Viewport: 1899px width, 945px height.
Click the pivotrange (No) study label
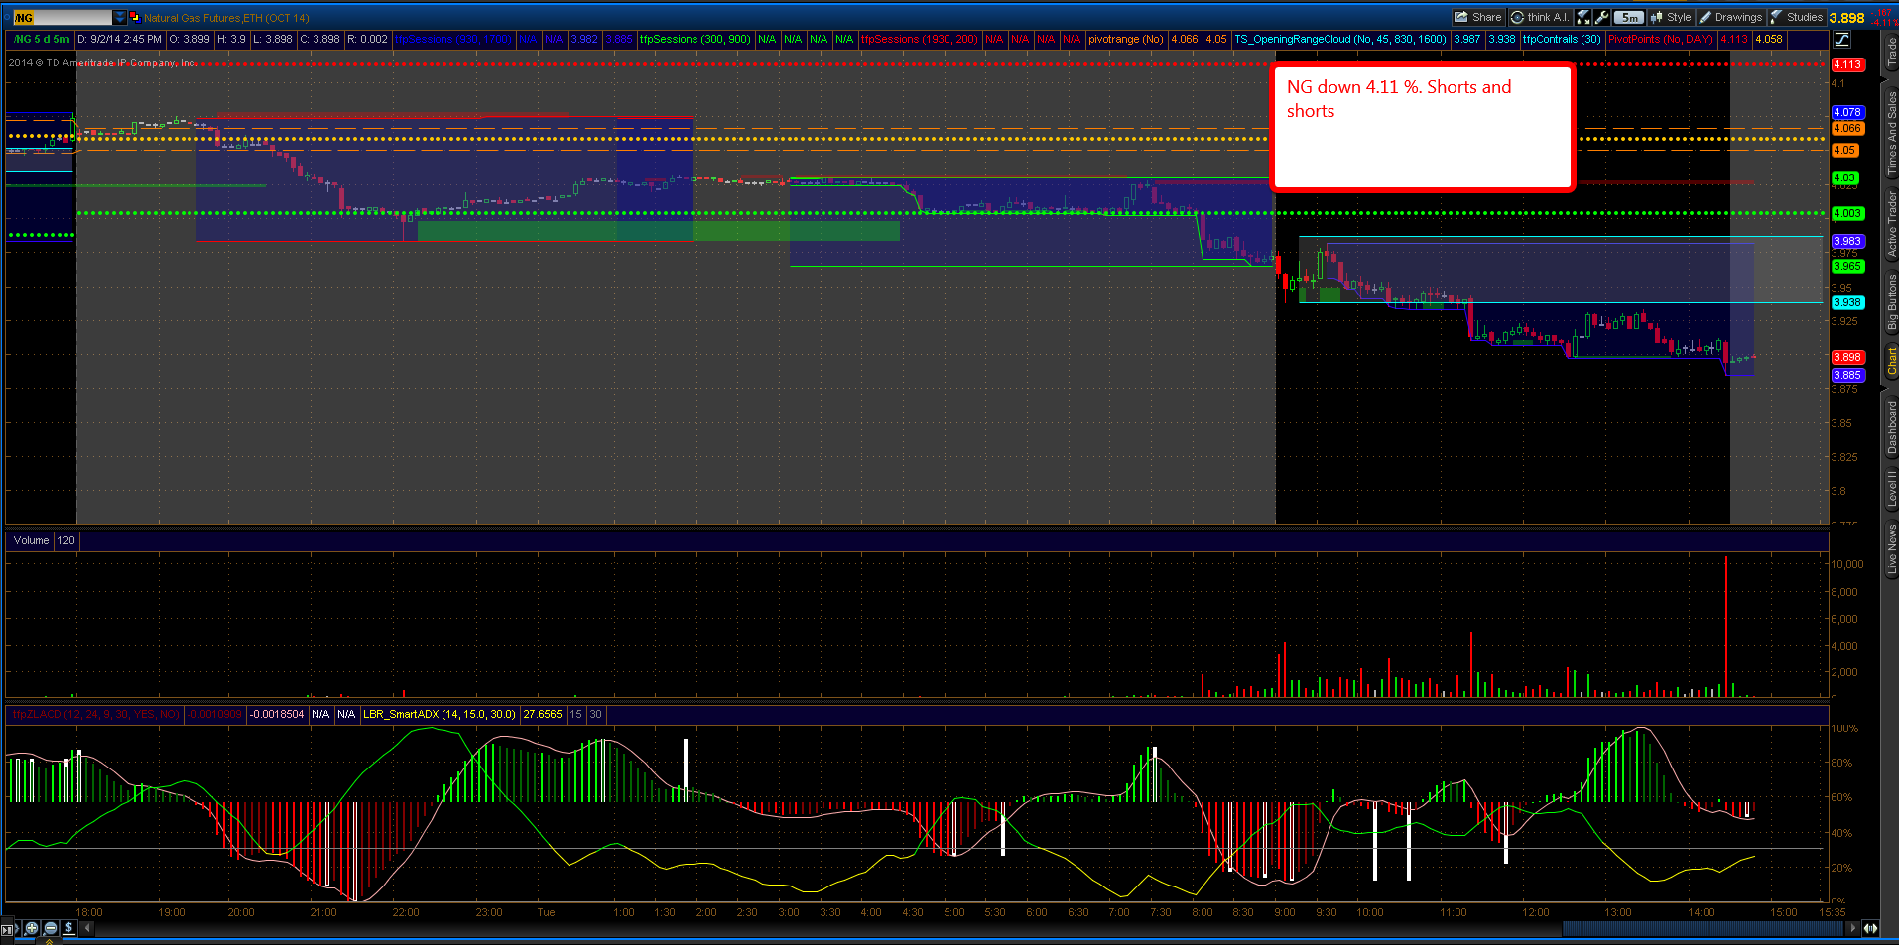1125,40
